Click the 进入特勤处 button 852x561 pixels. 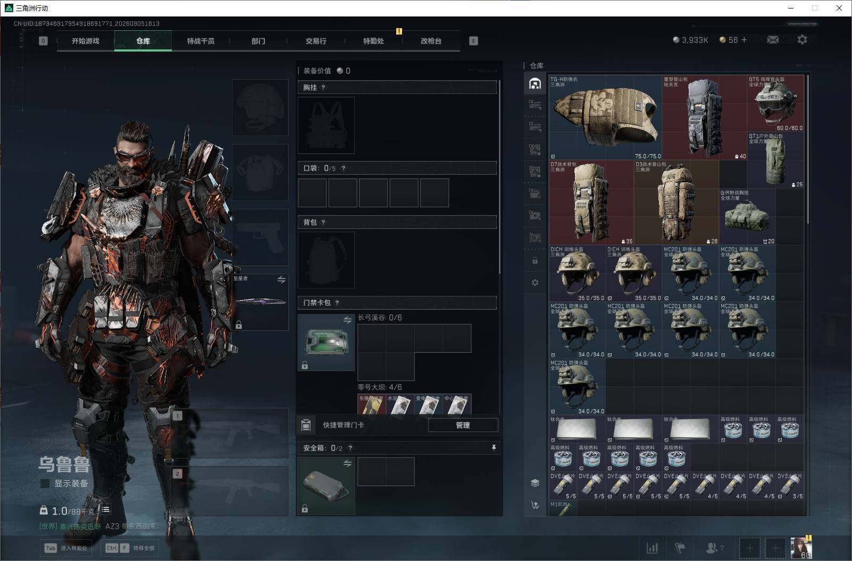[x=66, y=548]
